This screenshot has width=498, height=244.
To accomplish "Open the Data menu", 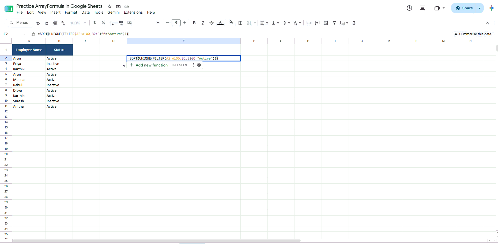I will (x=86, y=12).
